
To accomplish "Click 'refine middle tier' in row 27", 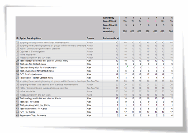I will [x=28, y=55].
